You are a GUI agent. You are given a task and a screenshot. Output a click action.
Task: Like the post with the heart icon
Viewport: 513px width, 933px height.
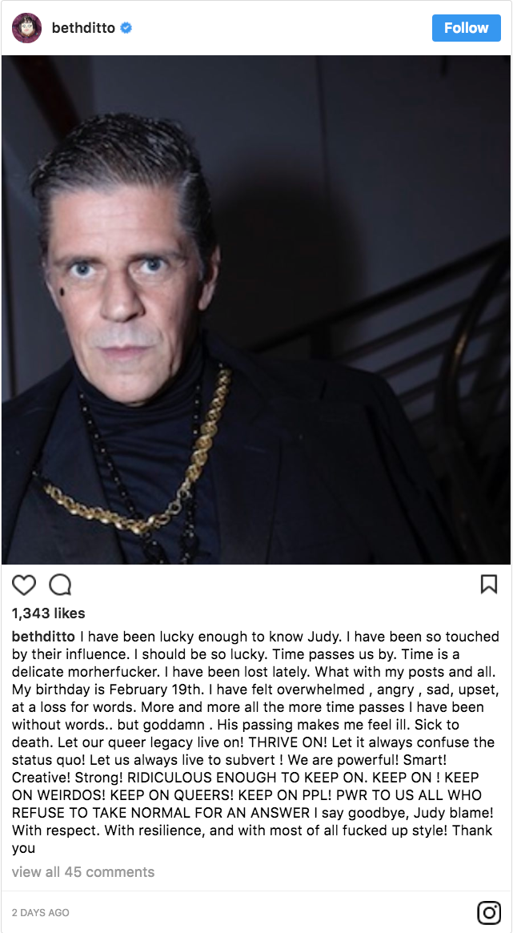click(x=24, y=585)
